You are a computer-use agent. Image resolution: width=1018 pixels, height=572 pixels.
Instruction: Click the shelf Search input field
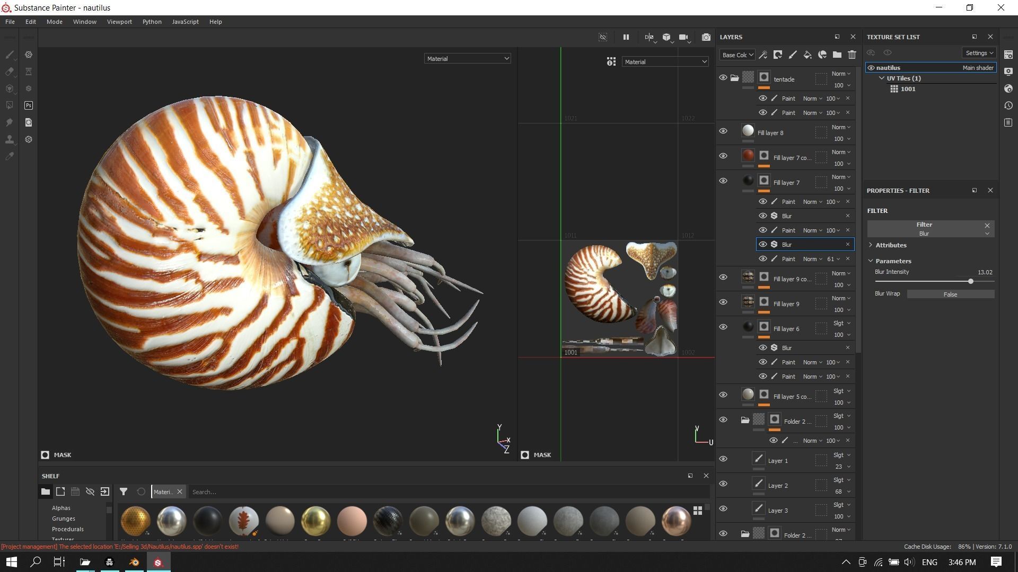tap(449, 492)
